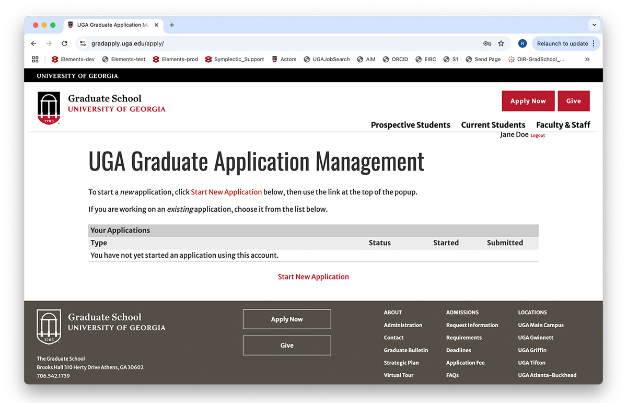Bookmark this page with the star icon
627x403 pixels.
[x=501, y=44]
